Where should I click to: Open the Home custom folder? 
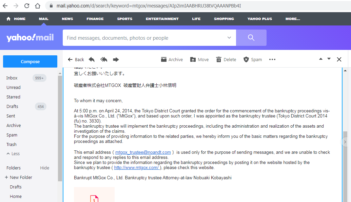point(16,196)
